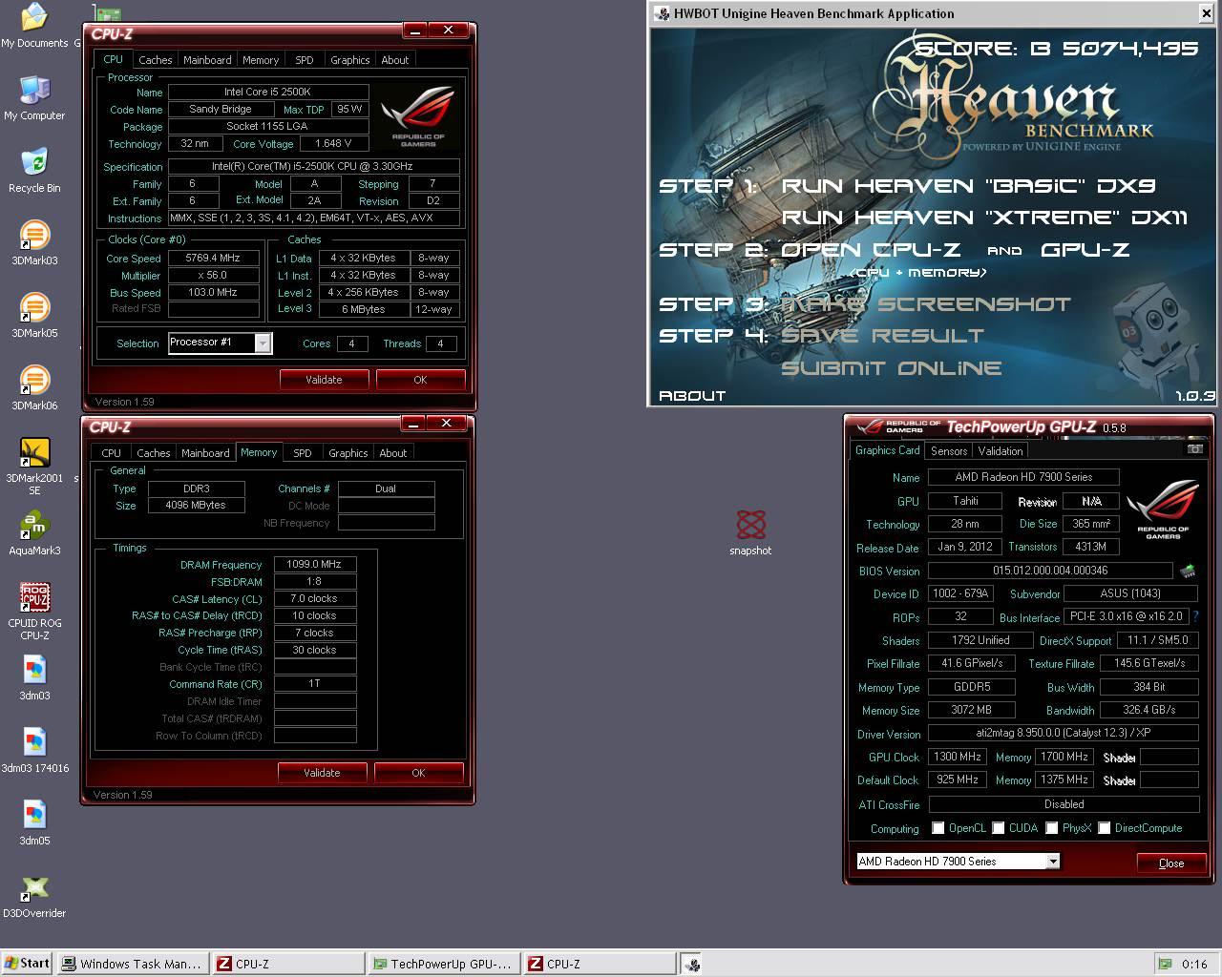Select TechPowerUp GPU-Z taskbar button
The height and width of the screenshot is (977, 1222).
pos(445,964)
